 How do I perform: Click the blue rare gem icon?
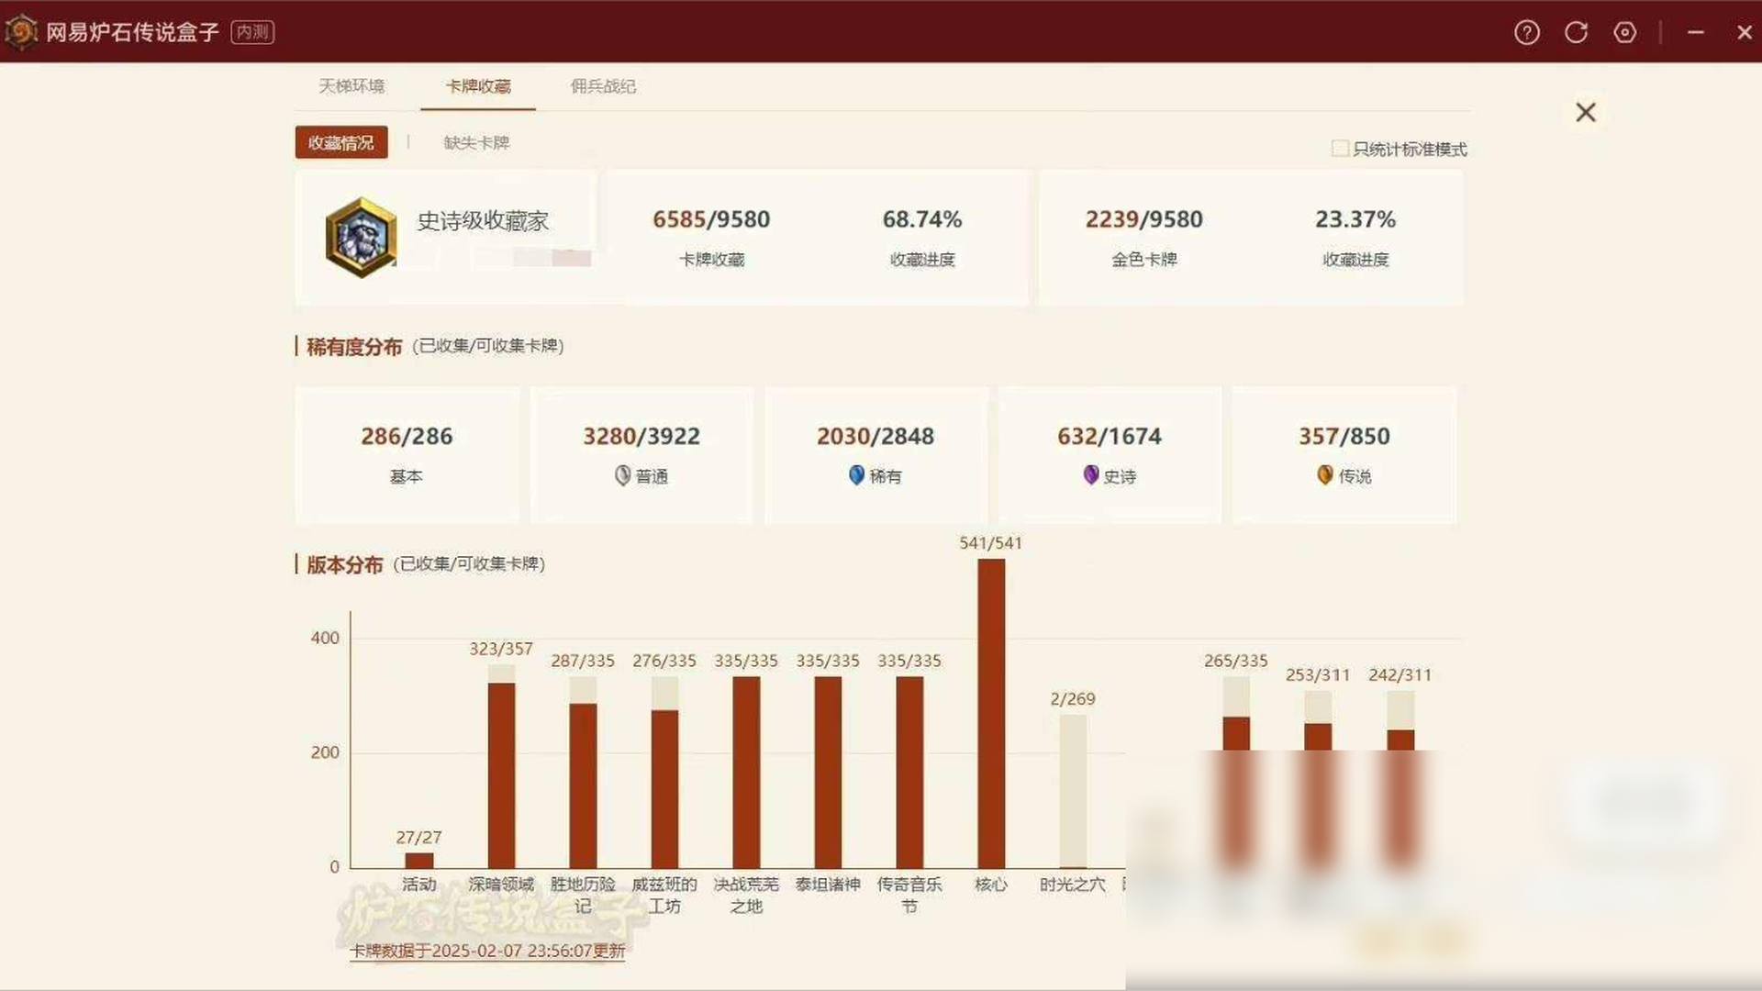click(x=856, y=475)
